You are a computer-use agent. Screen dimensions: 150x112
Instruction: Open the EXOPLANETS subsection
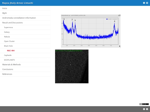25,60
